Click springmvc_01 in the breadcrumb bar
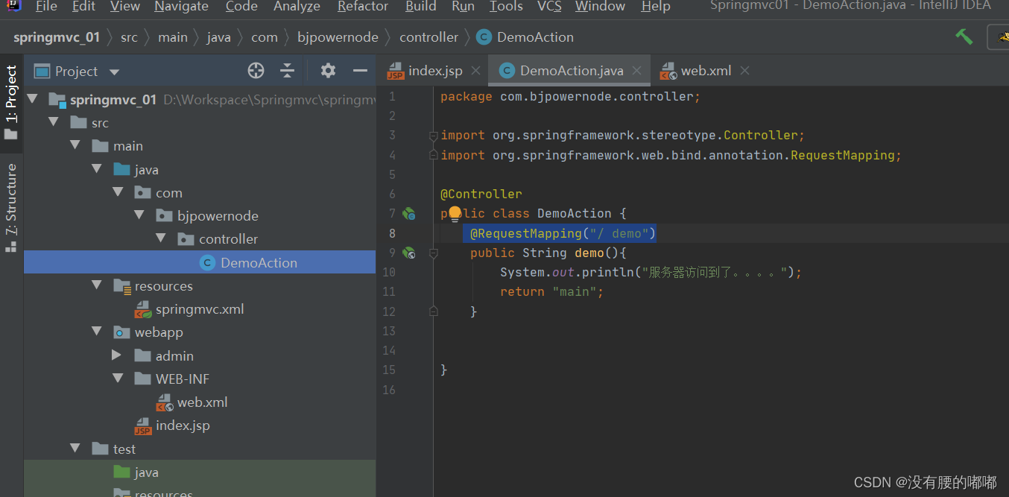Image resolution: width=1009 pixels, height=497 pixels. click(x=57, y=37)
